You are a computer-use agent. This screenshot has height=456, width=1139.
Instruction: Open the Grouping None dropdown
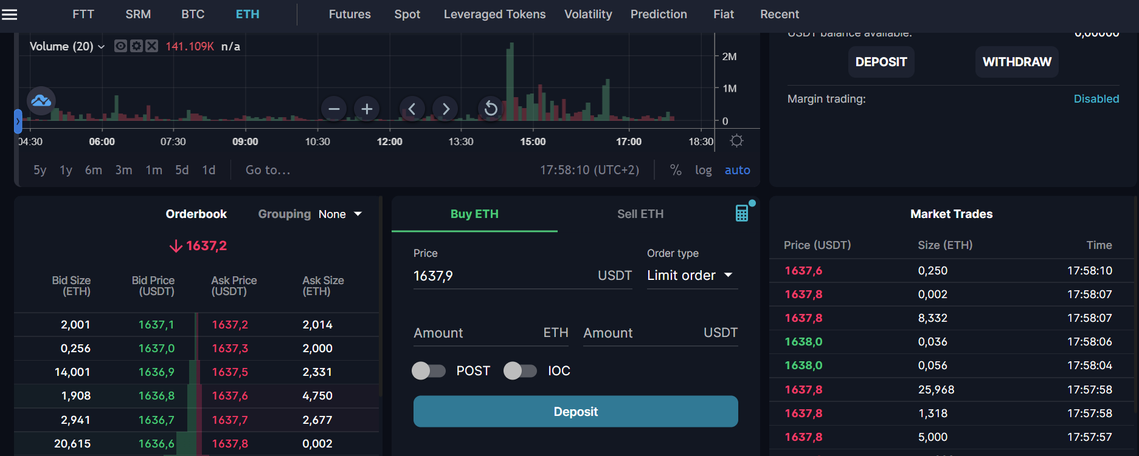point(340,214)
